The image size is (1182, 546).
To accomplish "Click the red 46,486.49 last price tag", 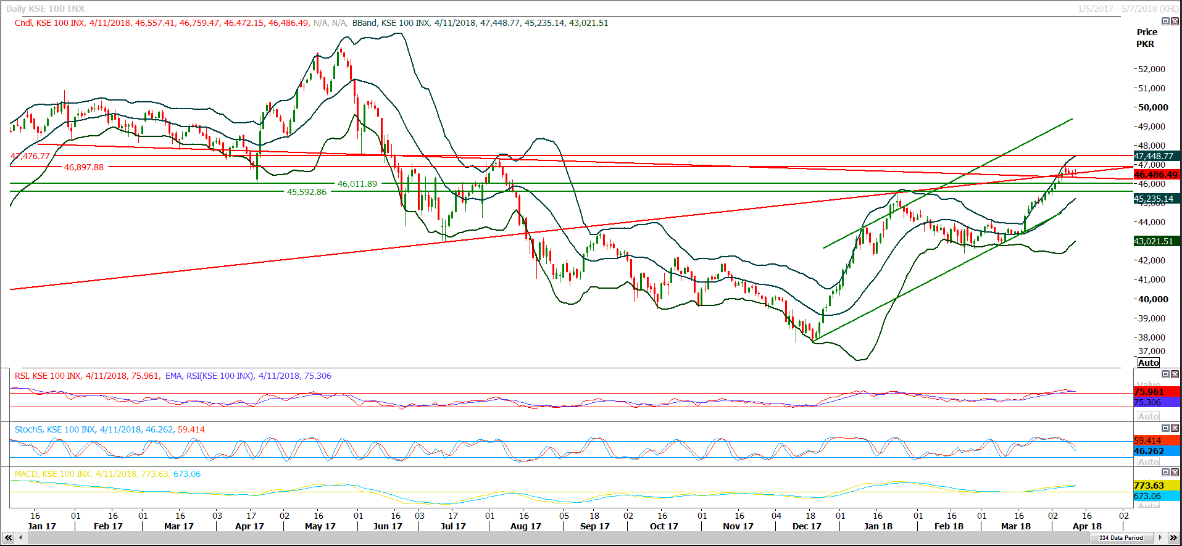I will coord(1157,175).
